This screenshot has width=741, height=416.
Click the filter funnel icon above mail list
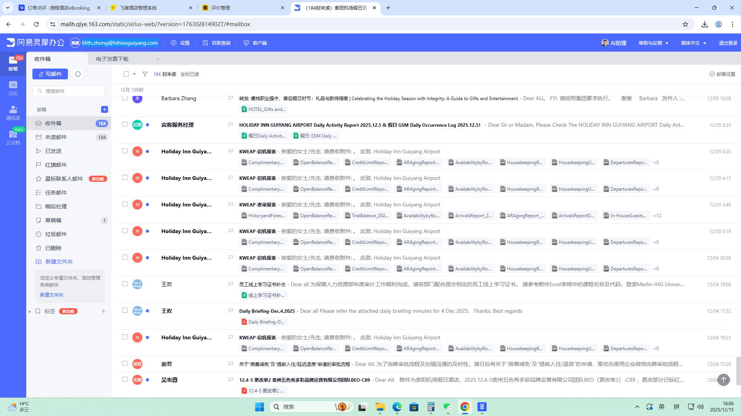(x=145, y=74)
